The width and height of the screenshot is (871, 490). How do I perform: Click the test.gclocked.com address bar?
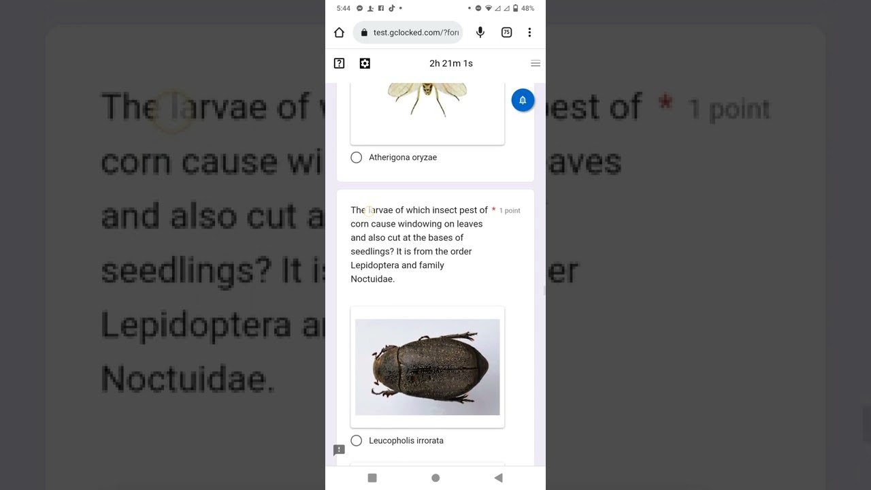click(408, 32)
